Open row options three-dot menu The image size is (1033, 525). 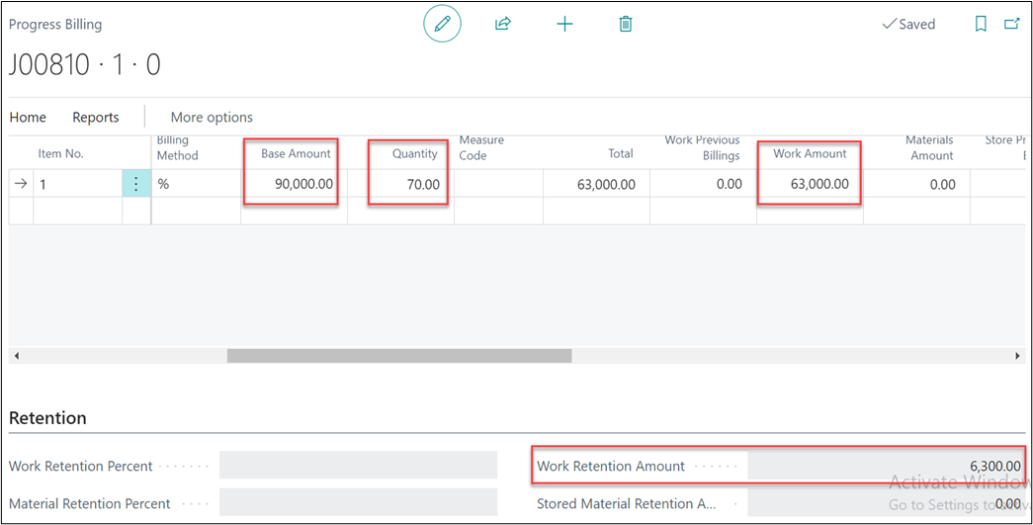click(136, 184)
